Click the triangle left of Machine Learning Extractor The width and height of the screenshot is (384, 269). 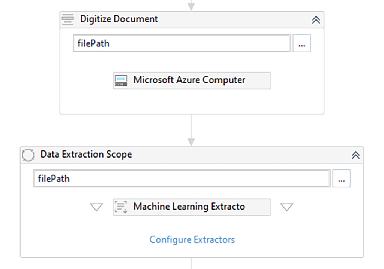(96, 207)
